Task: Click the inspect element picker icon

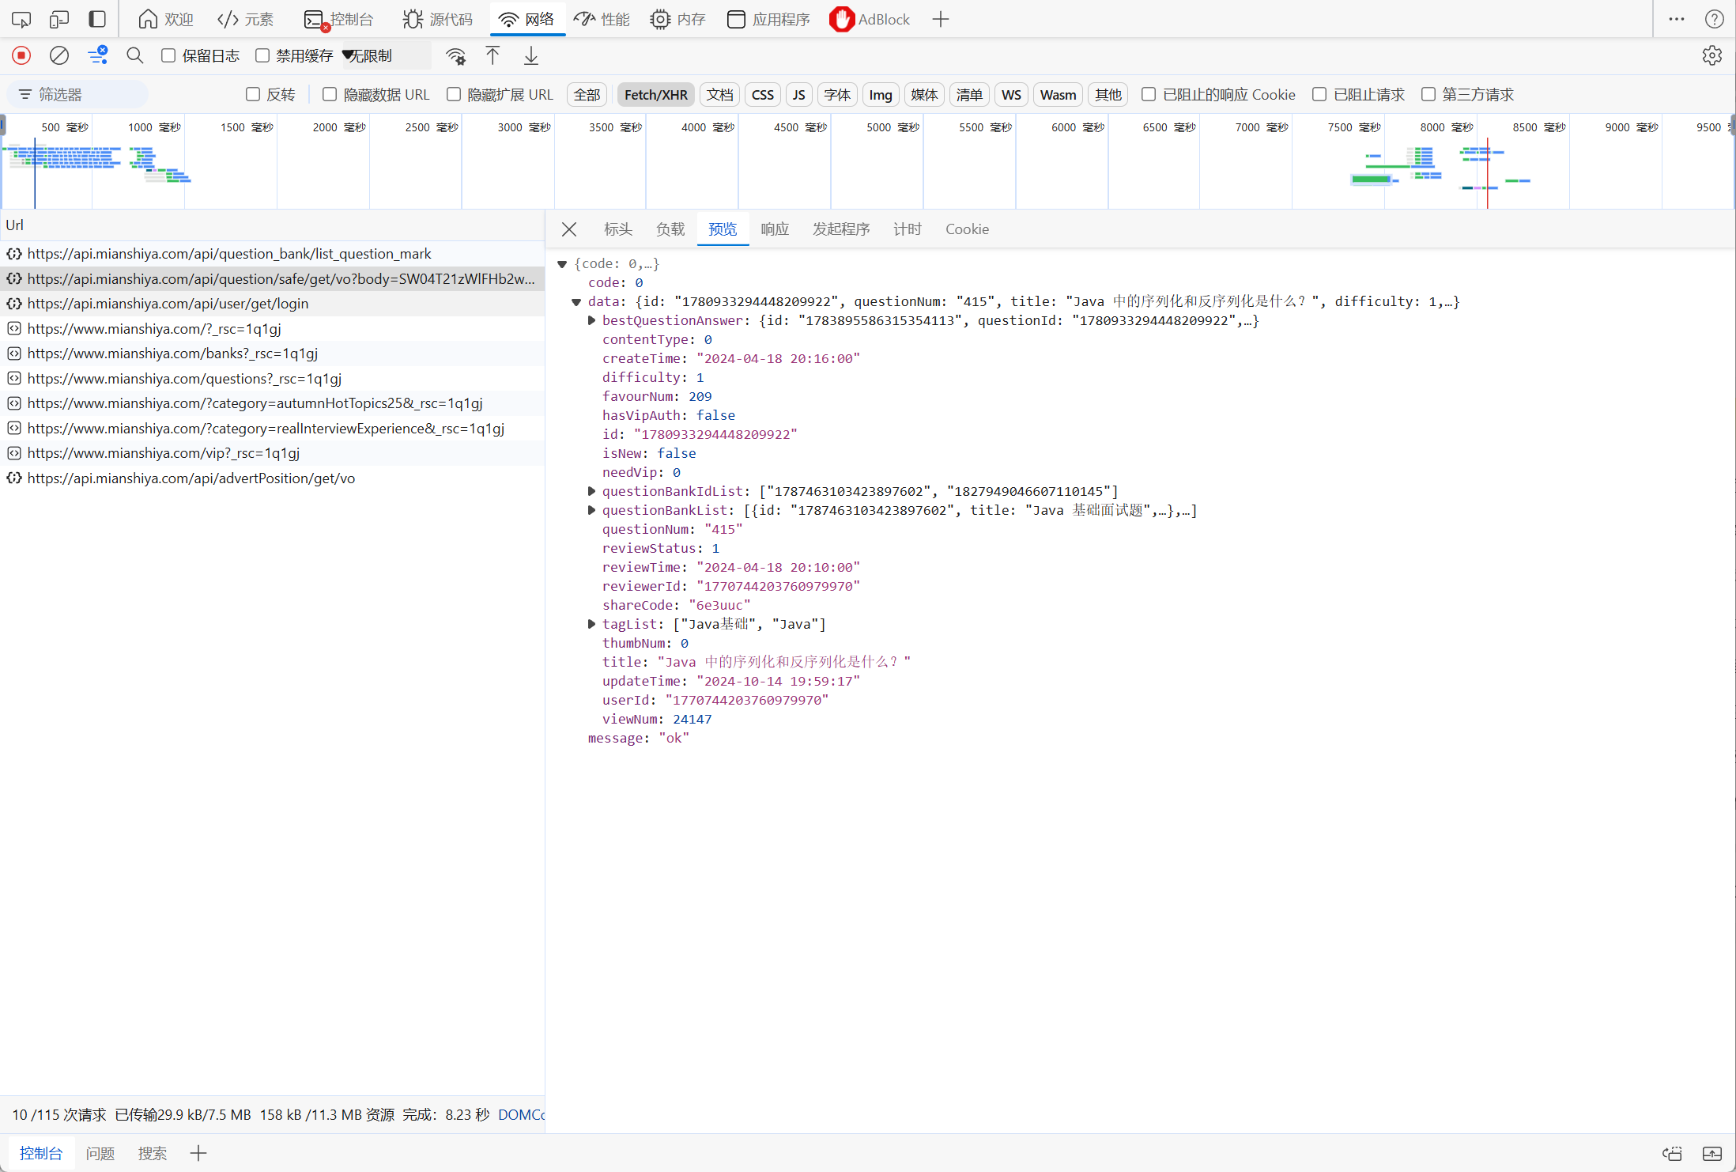Action: click(21, 19)
